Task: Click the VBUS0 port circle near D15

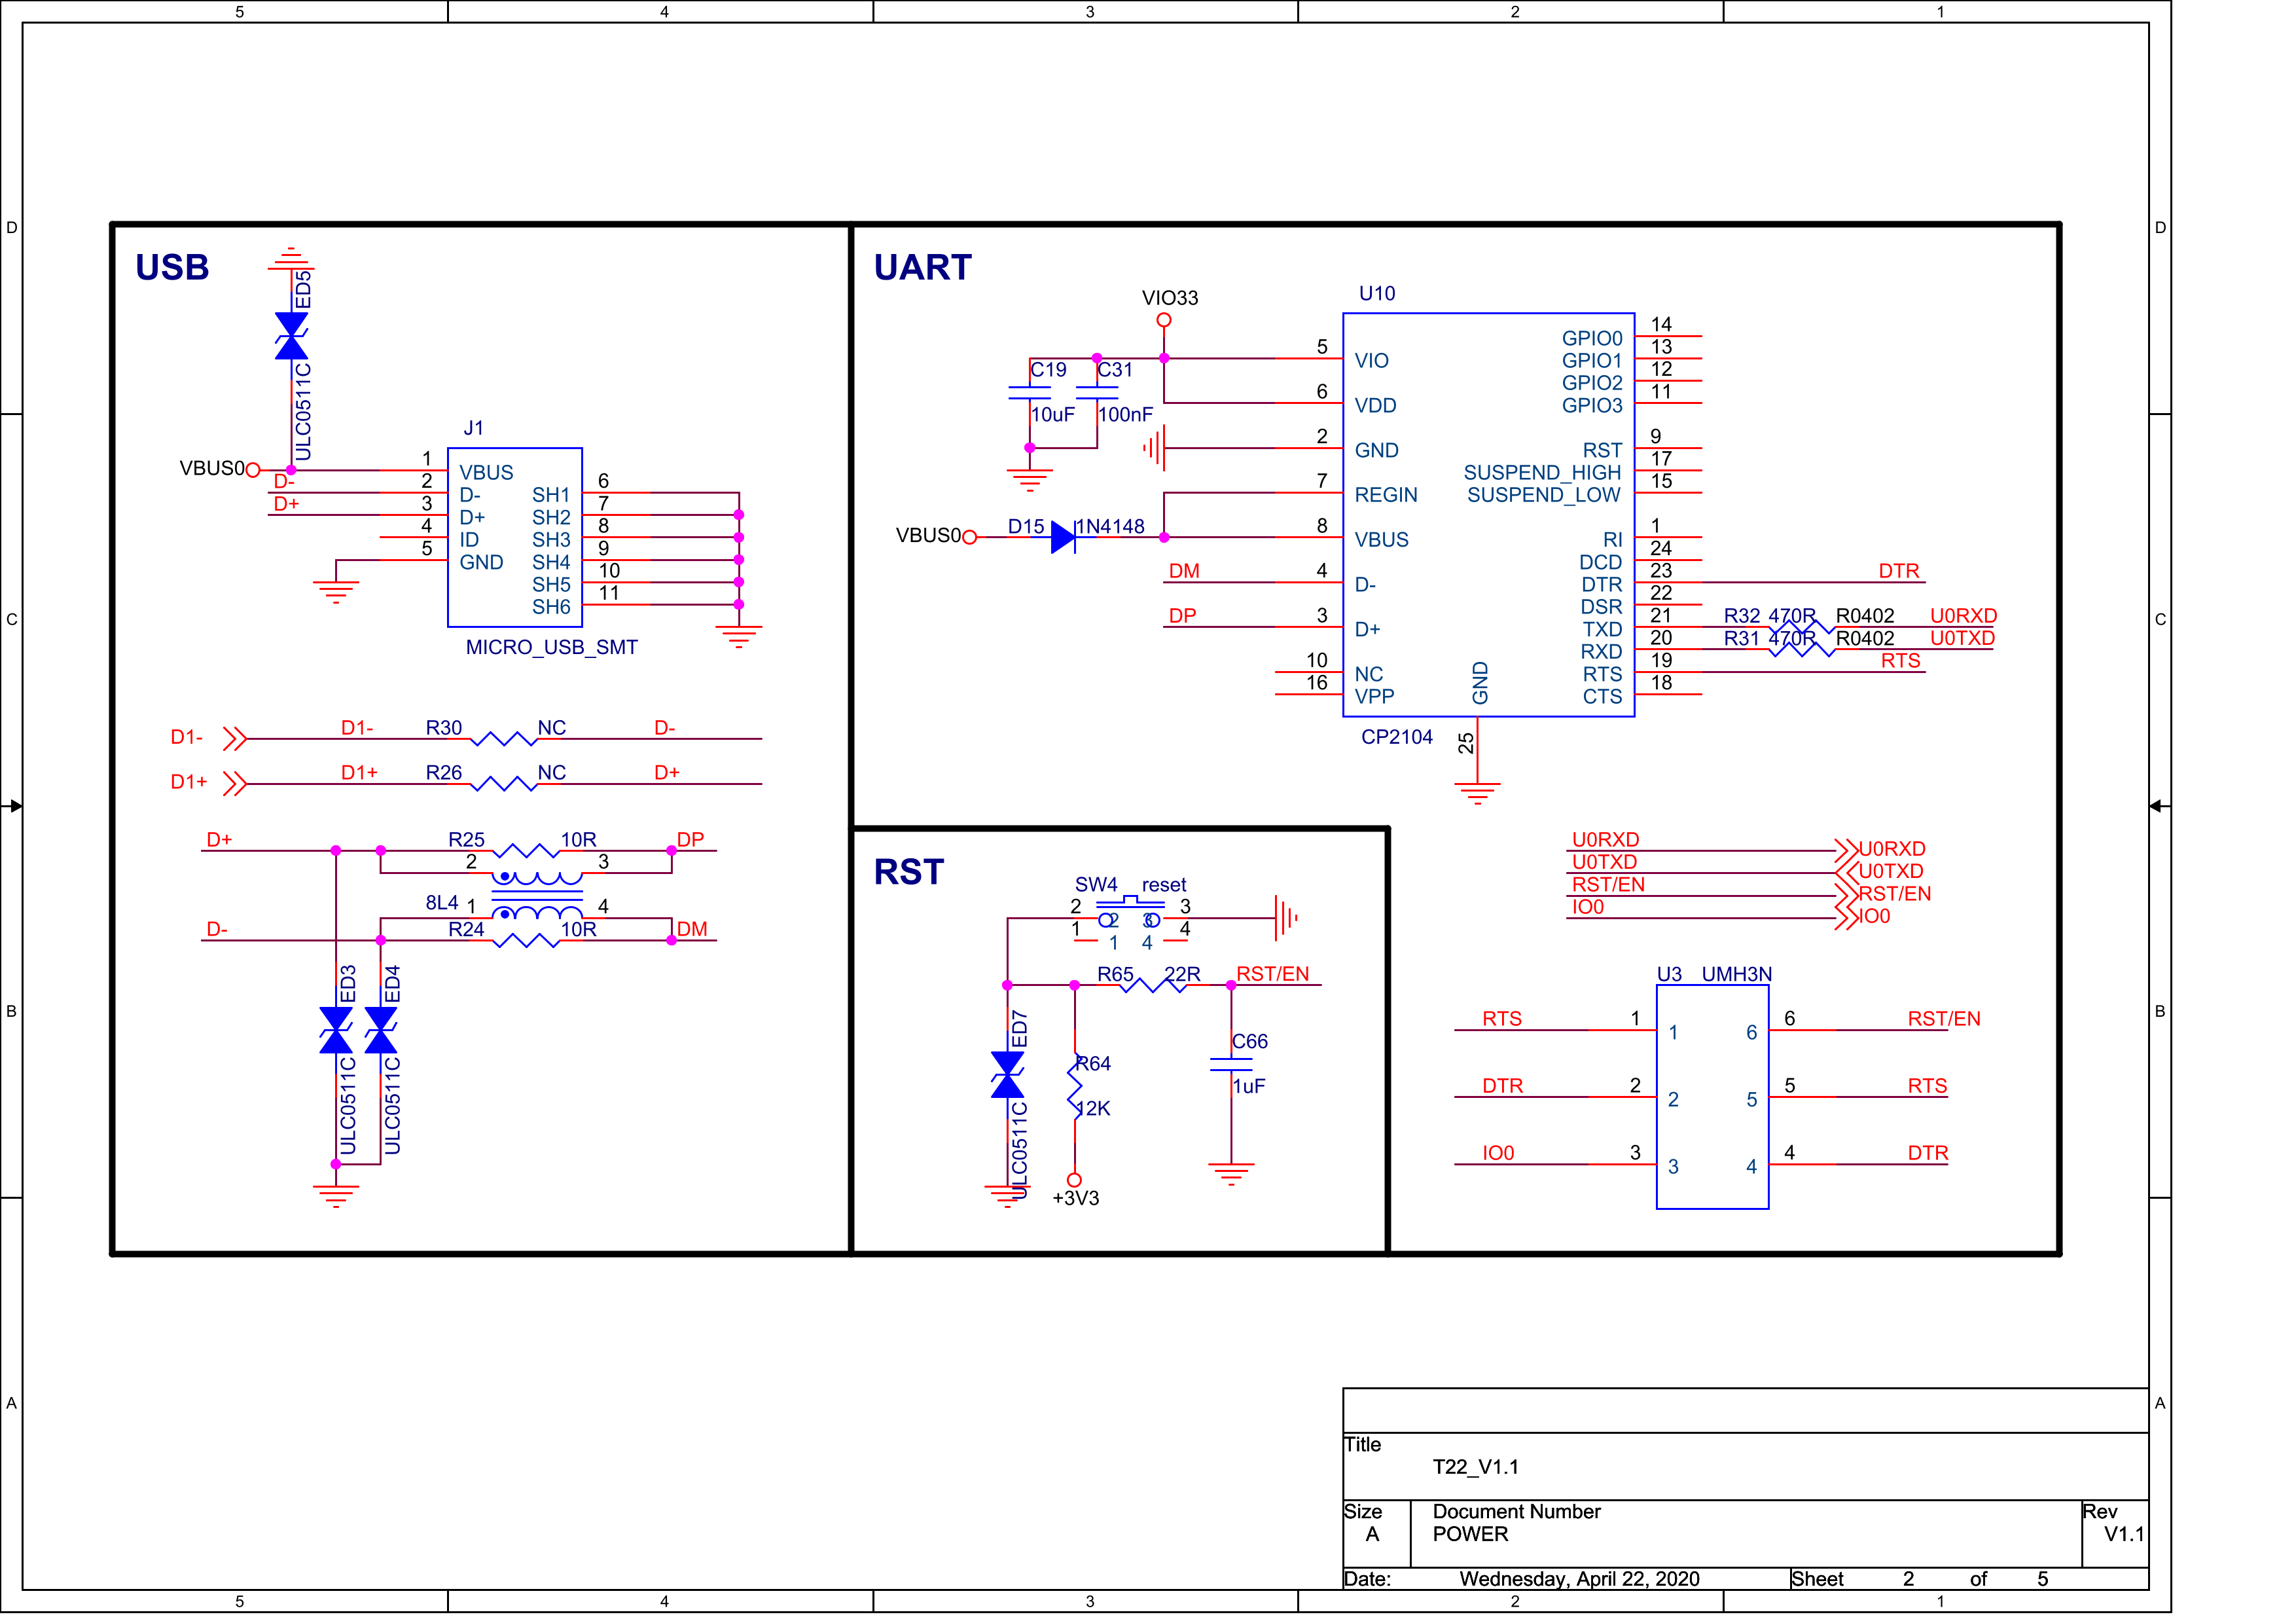Action: pyautogui.click(x=969, y=537)
